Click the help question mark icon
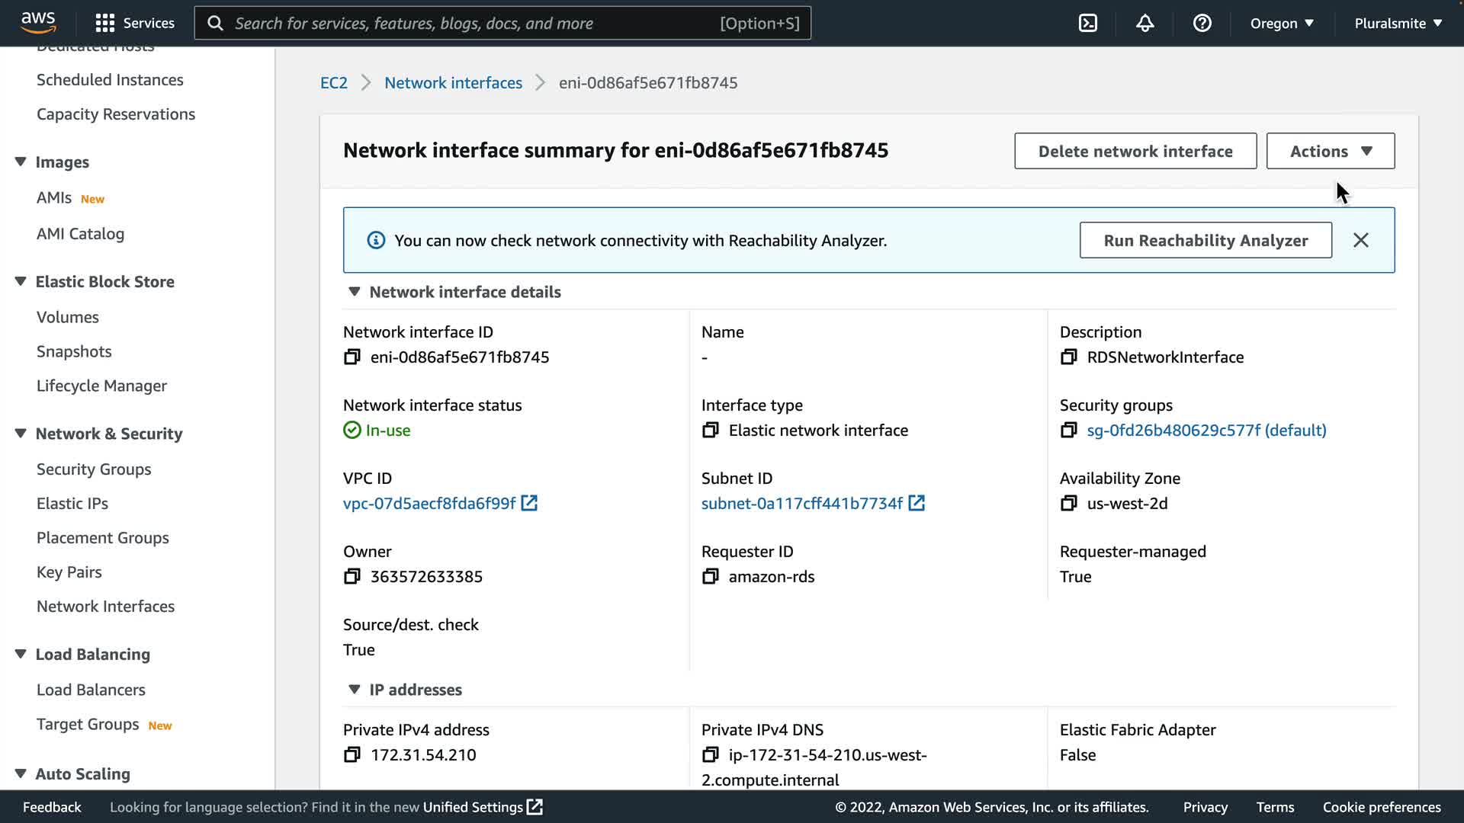The width and height of the screenshot is (1464, 823). [1202, 23]
